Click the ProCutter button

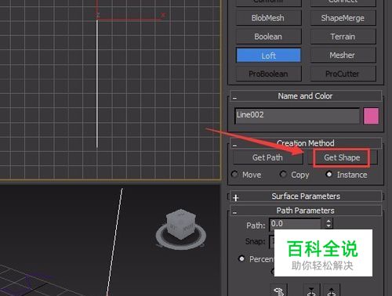pos(343,74)
